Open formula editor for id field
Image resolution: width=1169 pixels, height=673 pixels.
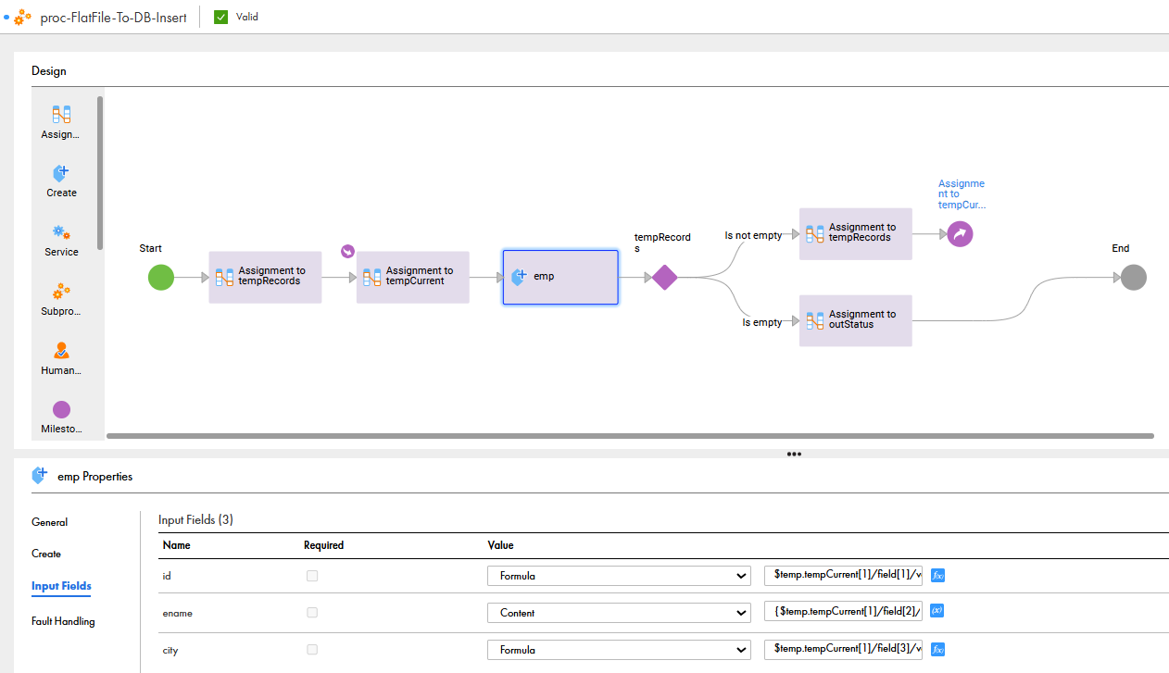937,576
